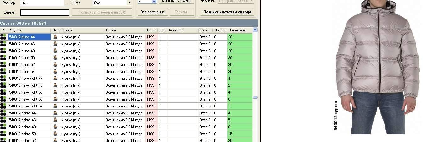Viewport: 427px width, 142px height.
Task: Click the male gender icon for dune 48
Action: [x=55, y=51]
